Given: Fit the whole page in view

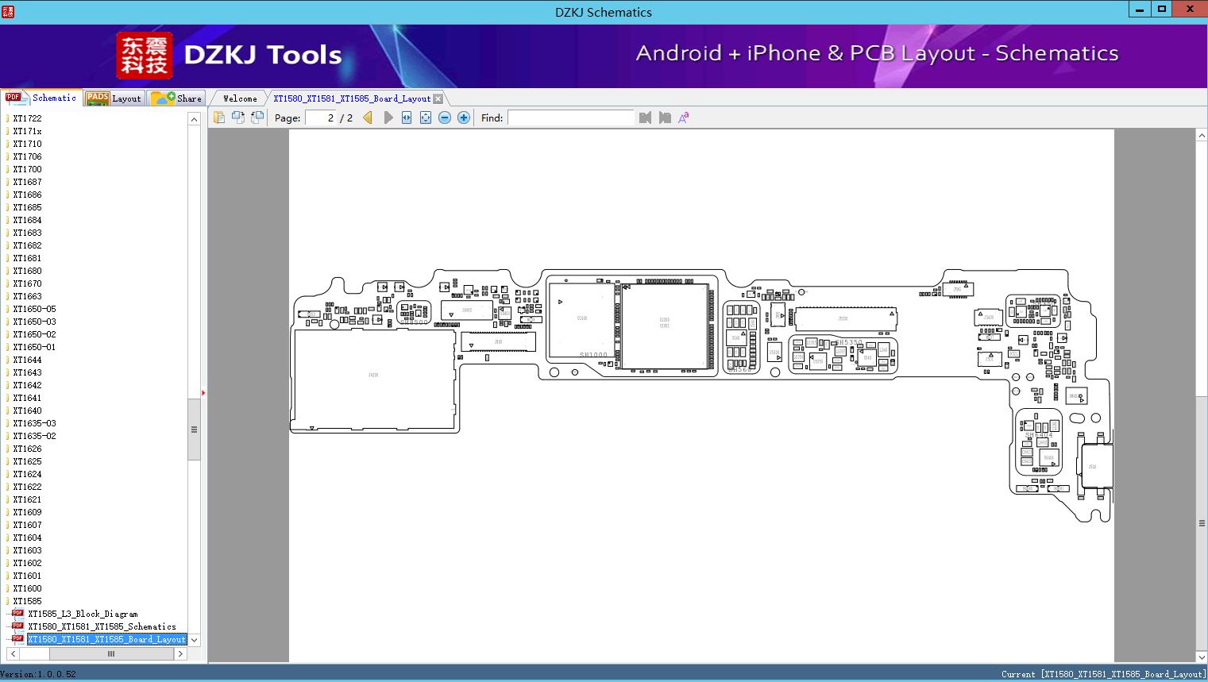Looking at the screenshot, I should [426, 118].
